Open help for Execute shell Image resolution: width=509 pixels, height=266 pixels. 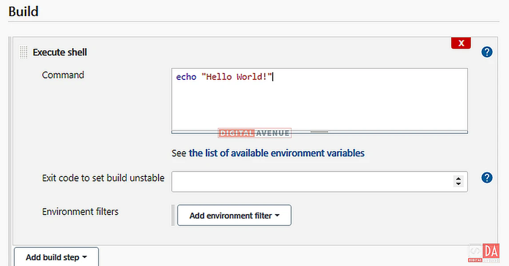tap(487, 52)
